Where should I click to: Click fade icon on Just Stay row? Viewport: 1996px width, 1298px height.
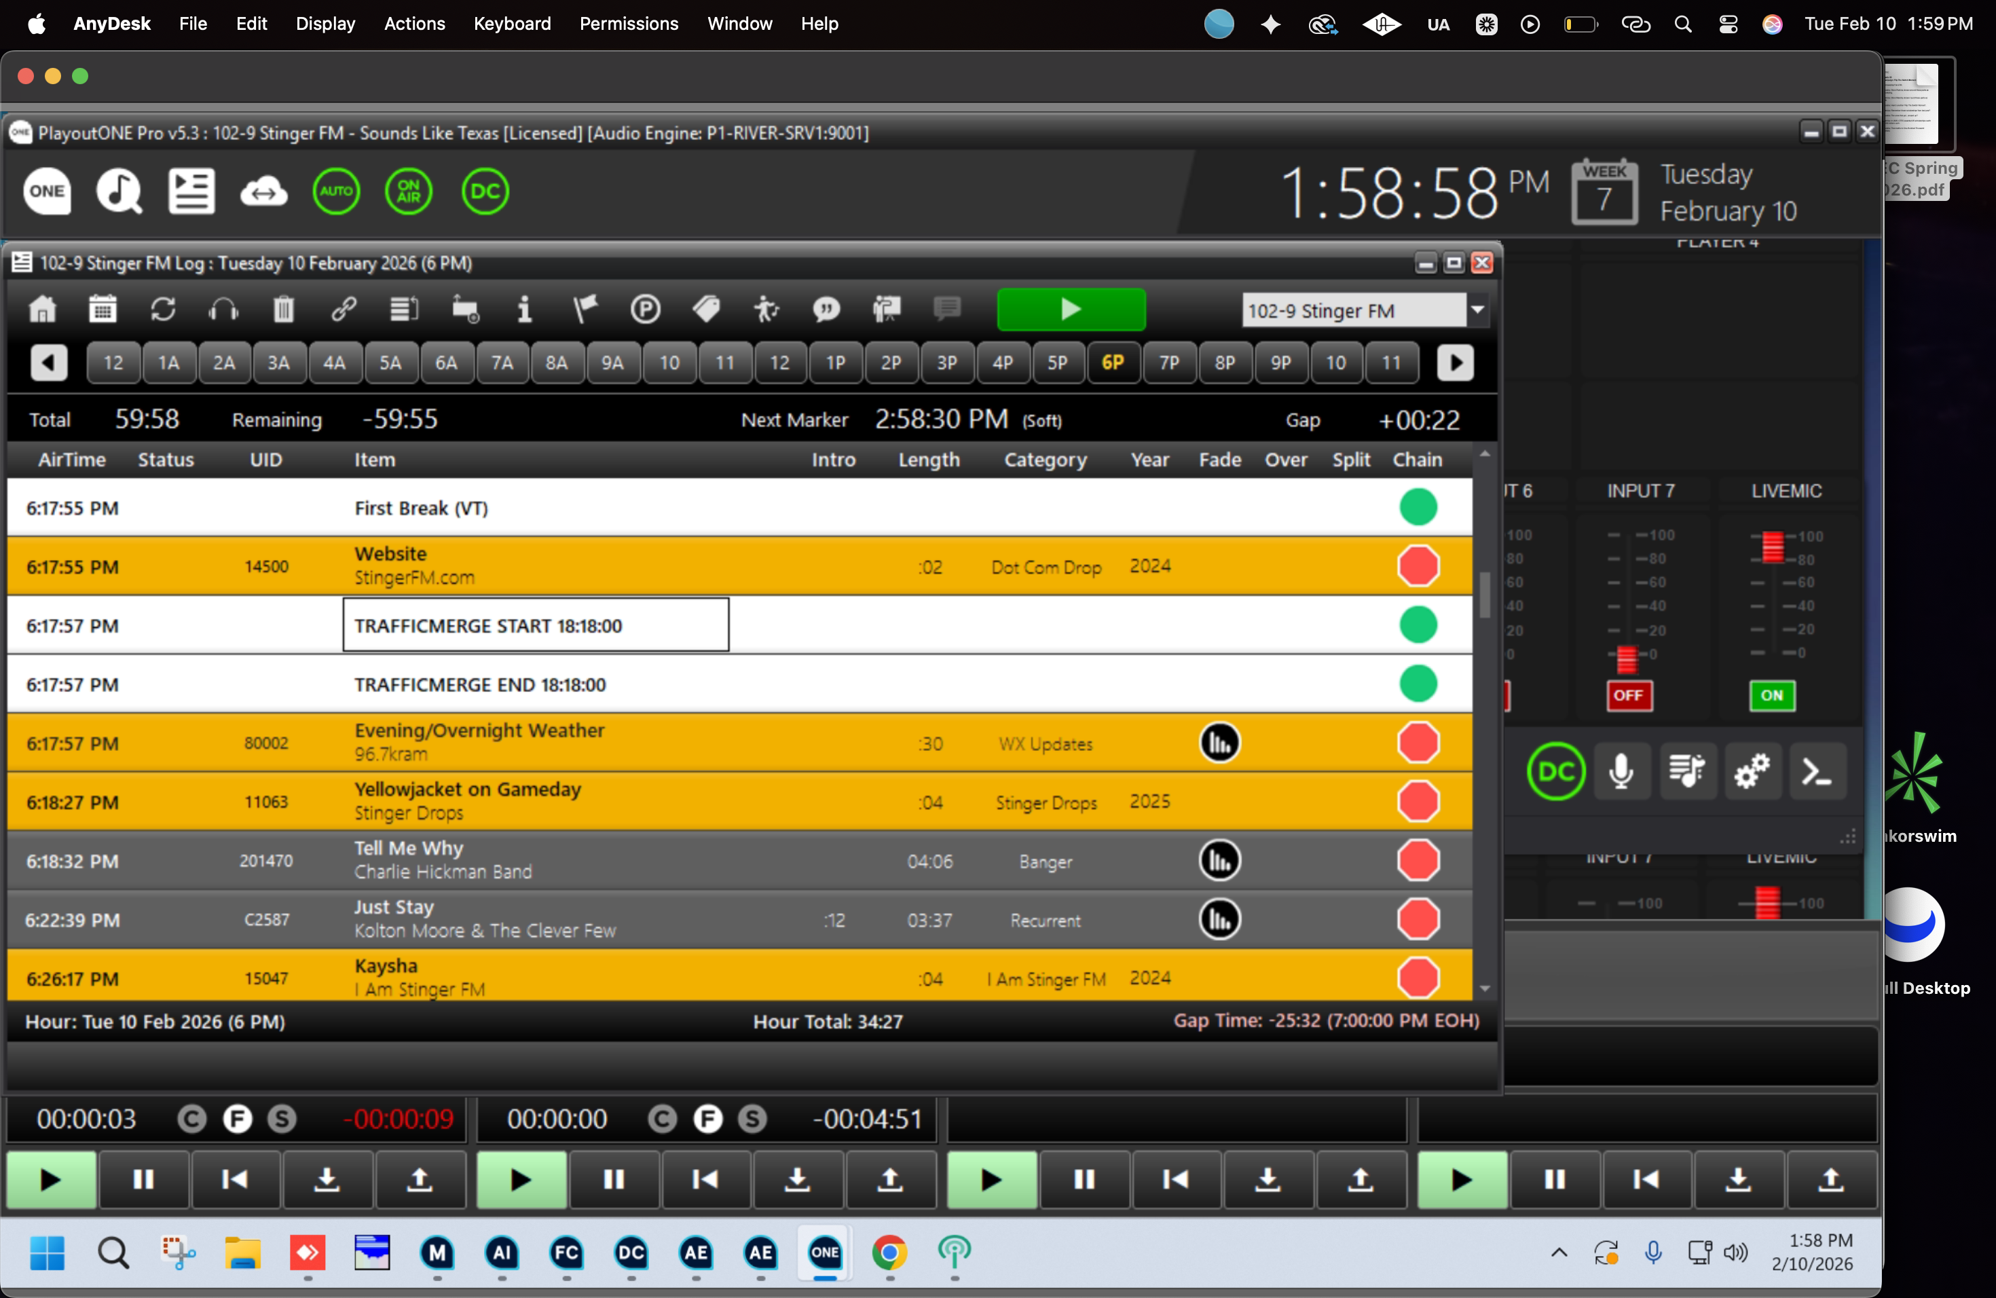click(x=1219, y=919)
